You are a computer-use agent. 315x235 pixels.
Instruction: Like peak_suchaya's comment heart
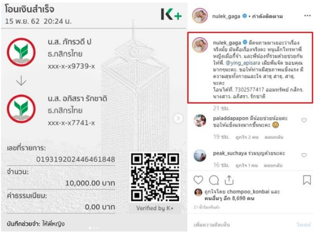click(x=304, y=155)
